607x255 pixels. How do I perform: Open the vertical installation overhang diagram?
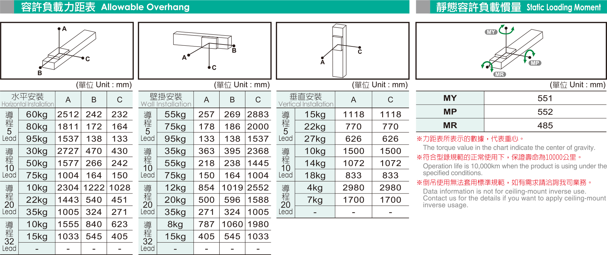[343, 51]
